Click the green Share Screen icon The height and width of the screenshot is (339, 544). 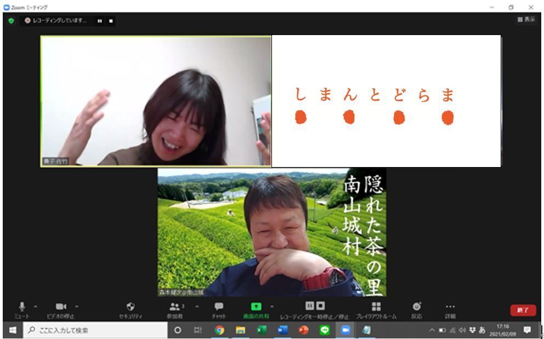[x=256, y=307]
